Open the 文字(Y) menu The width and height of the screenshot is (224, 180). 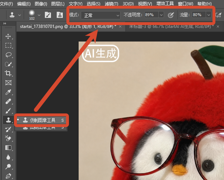pos(76,4)
